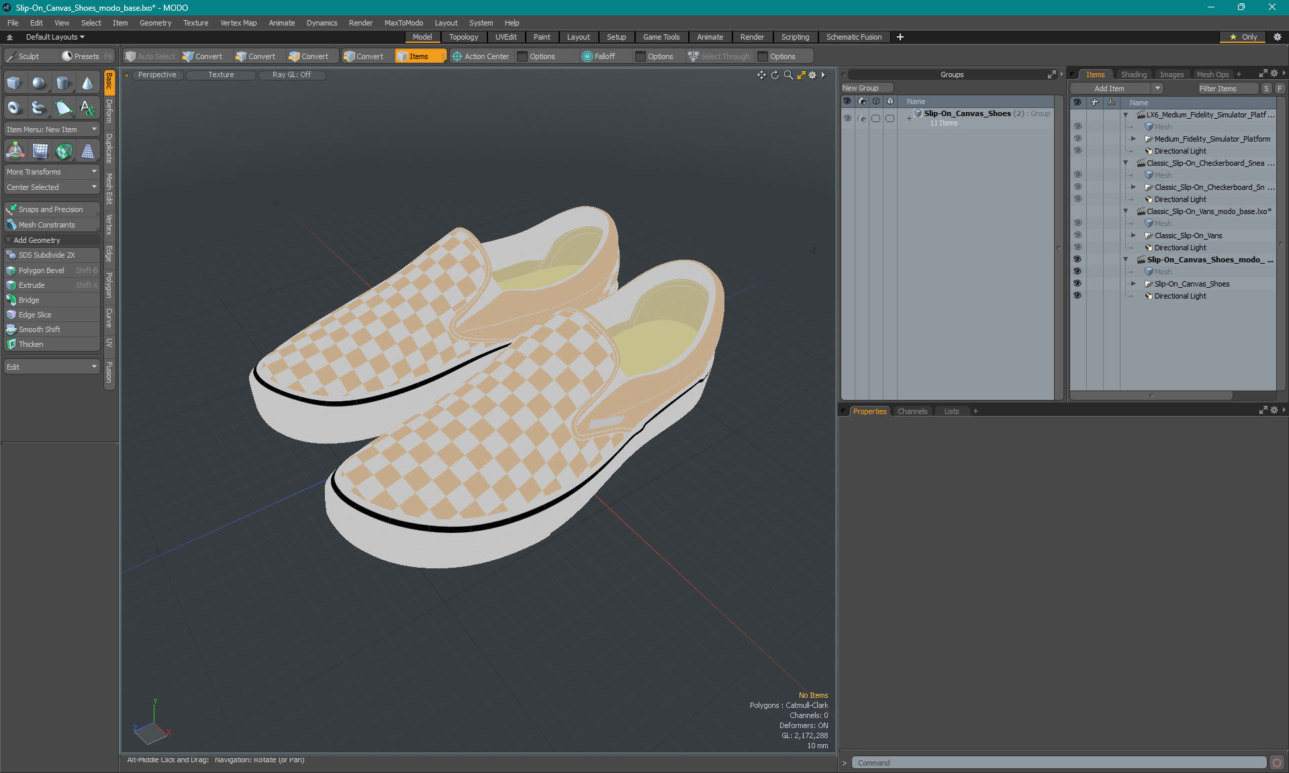Open Center Selected dropdown
This screenshot has height=773, width=1289.
point(52,187)
